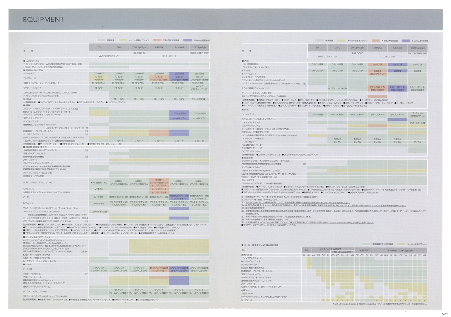Click the 2.0i-L EyeSightのみ sub-header

[342, 252]
